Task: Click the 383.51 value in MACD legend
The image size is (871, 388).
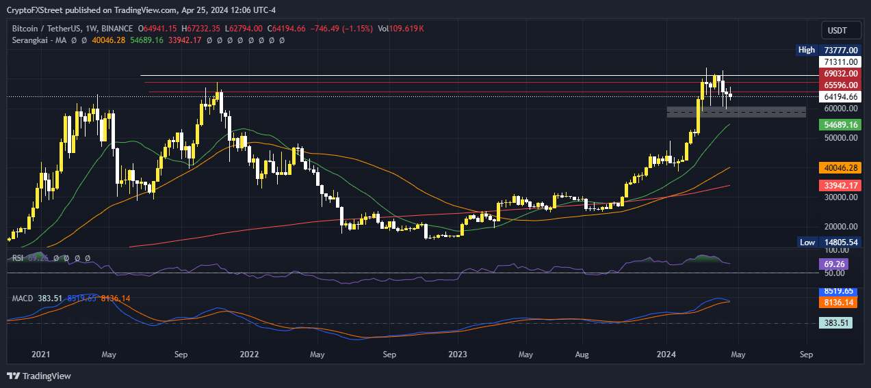Action: (x=51, y=299)
